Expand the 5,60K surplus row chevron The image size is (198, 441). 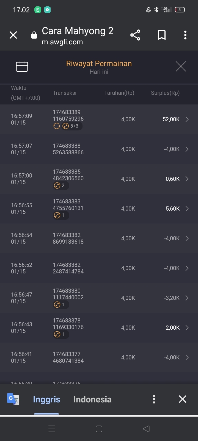187,209
